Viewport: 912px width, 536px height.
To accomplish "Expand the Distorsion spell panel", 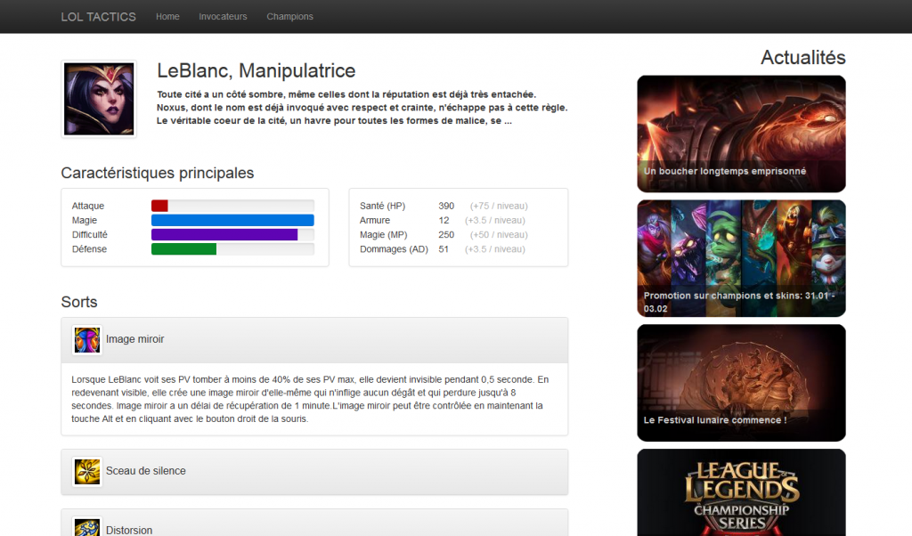I will 314,524.
